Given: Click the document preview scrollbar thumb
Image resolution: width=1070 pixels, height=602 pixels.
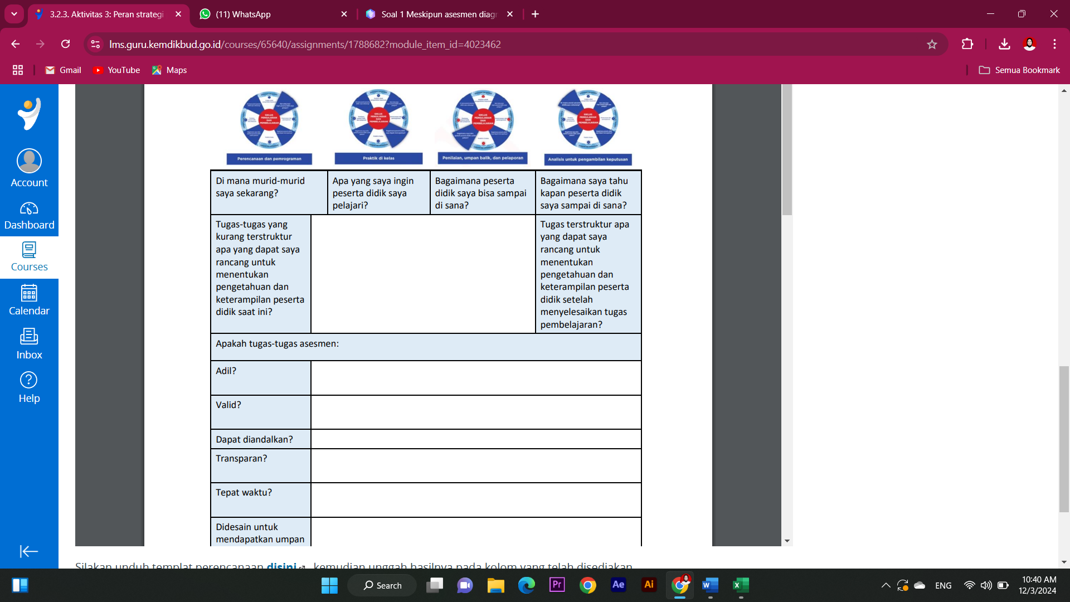Looking at the screenshot, I should pos(786,149).
